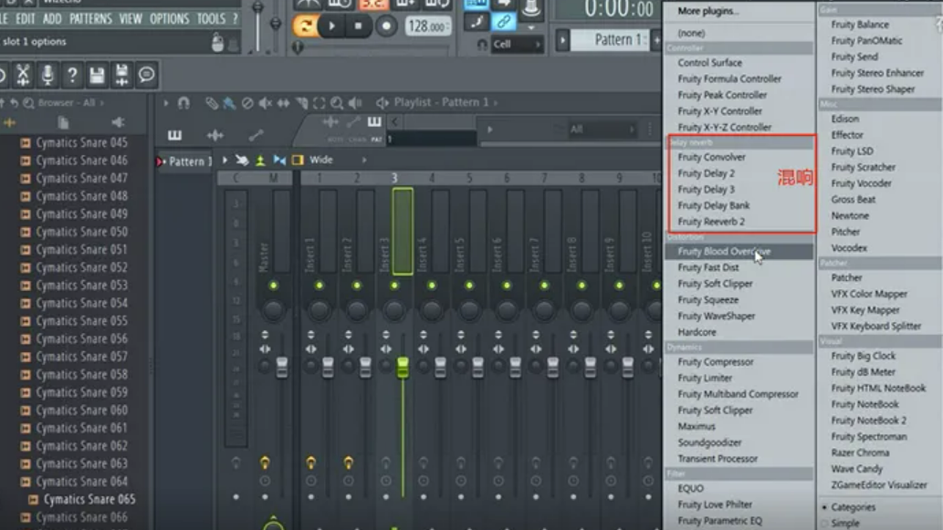Click the browser search magnifier icon
Viewport: 943px width, 530px height.
point(28,103)
